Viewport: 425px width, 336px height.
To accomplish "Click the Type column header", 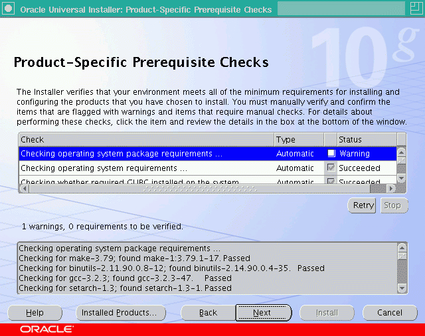I will (299, 140).
